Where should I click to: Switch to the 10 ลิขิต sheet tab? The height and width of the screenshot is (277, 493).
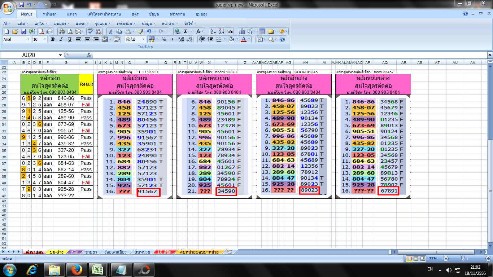click(x=164, y=252)
